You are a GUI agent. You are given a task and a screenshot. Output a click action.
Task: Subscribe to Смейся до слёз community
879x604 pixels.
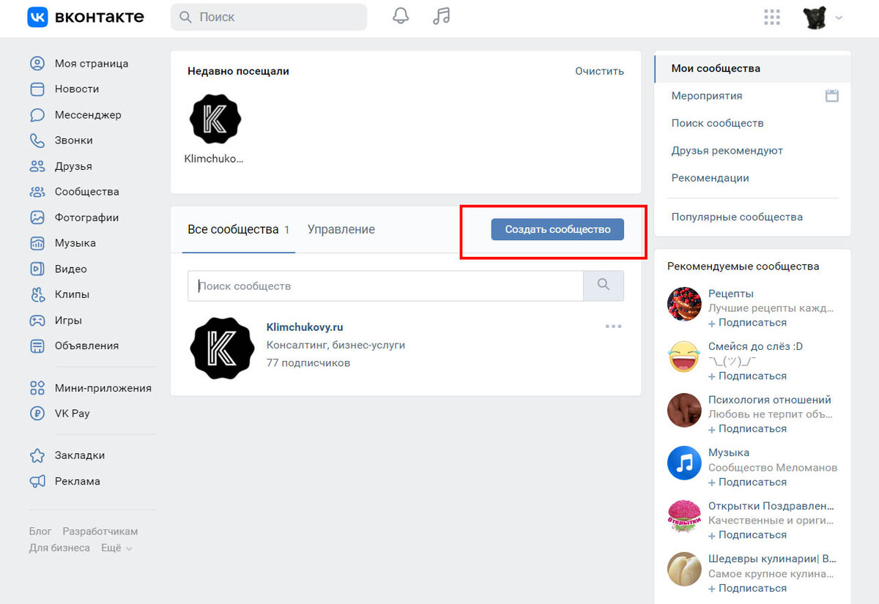pyautogui.click(x=747, y=376)
